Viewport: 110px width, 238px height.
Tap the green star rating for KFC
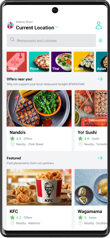[x=12, y=217]
